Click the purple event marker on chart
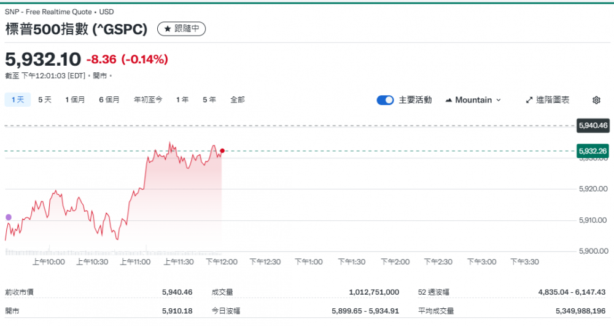This screenshot has width=614, height=326. click(8, 217)
